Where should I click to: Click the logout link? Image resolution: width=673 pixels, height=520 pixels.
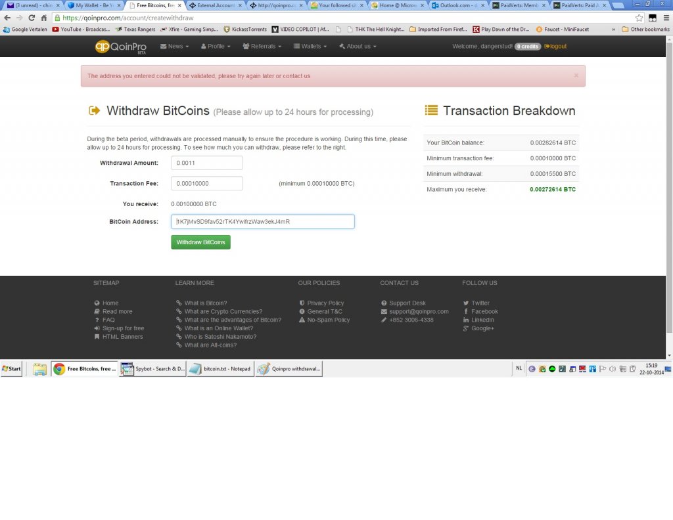555,47
